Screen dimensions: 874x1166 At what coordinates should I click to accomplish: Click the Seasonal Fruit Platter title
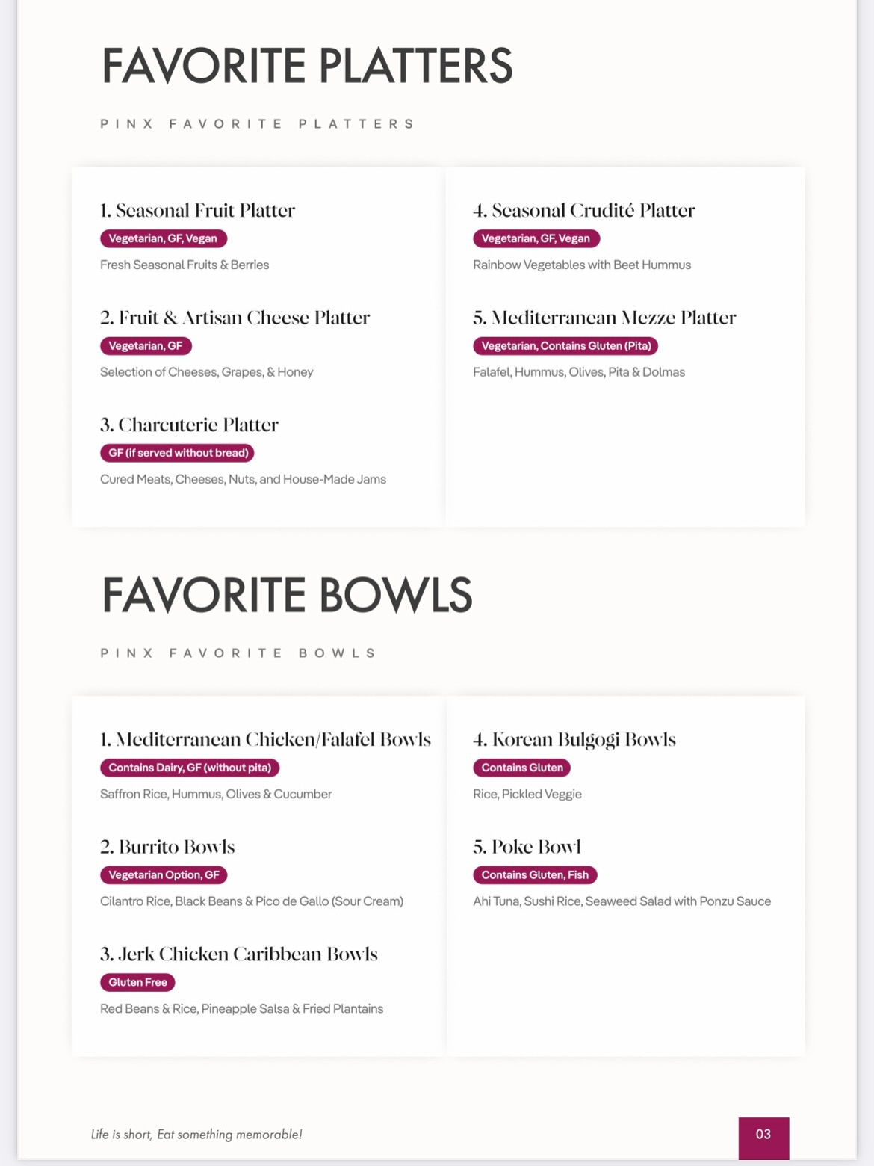(x=198, y=211)
